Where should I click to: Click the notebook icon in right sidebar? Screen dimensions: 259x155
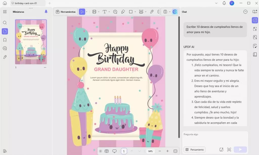(255, 55)
